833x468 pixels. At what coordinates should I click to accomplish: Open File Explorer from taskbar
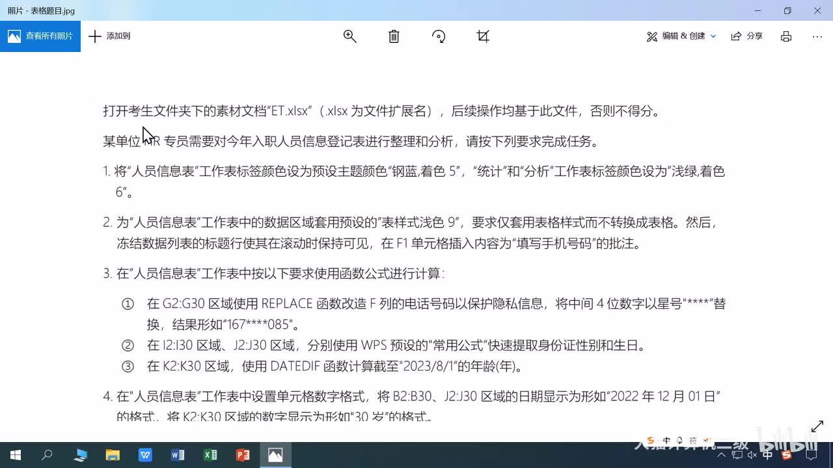[113, 455]
